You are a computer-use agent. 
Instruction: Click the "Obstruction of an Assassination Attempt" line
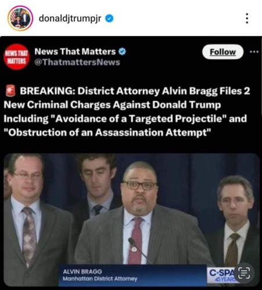[x=107, y=132]
